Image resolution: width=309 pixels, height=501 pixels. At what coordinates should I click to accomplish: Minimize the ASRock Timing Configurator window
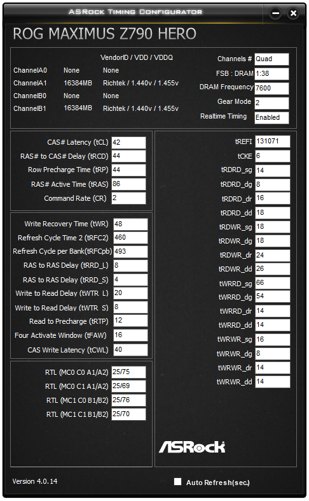(x=275, y=13)
